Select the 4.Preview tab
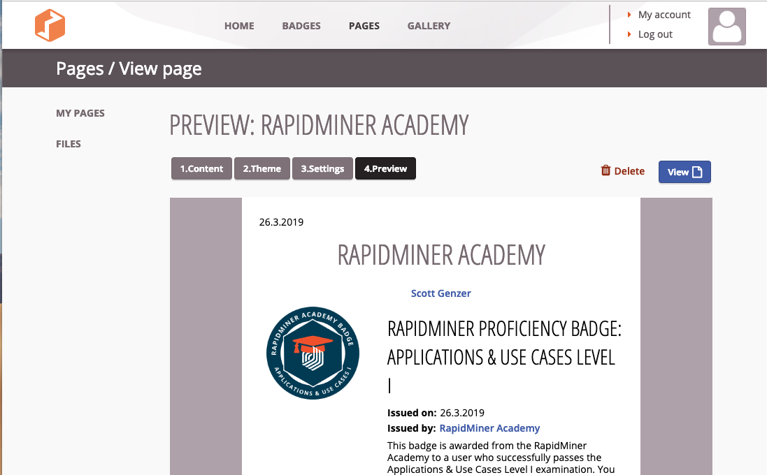767x475 pixels. click(385, 168)
